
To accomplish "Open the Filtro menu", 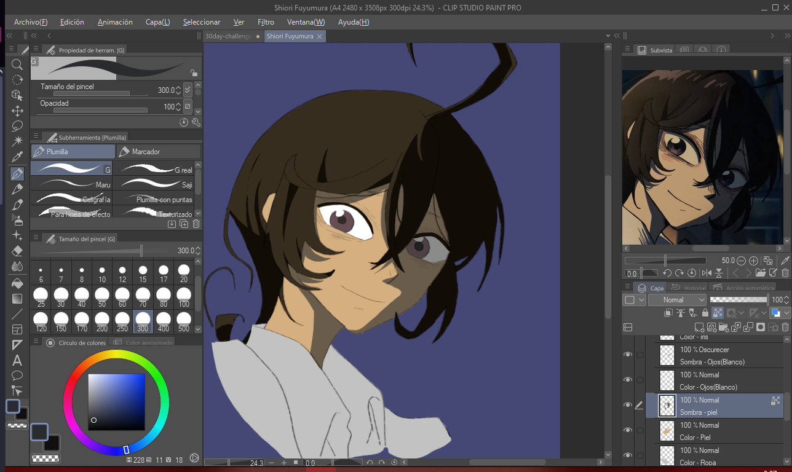I will point(266,22).
